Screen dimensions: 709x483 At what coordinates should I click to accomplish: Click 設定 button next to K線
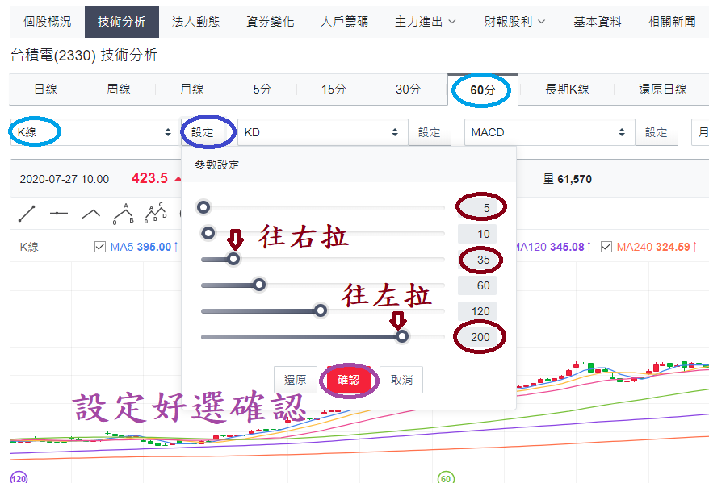(x=202, y=132)
